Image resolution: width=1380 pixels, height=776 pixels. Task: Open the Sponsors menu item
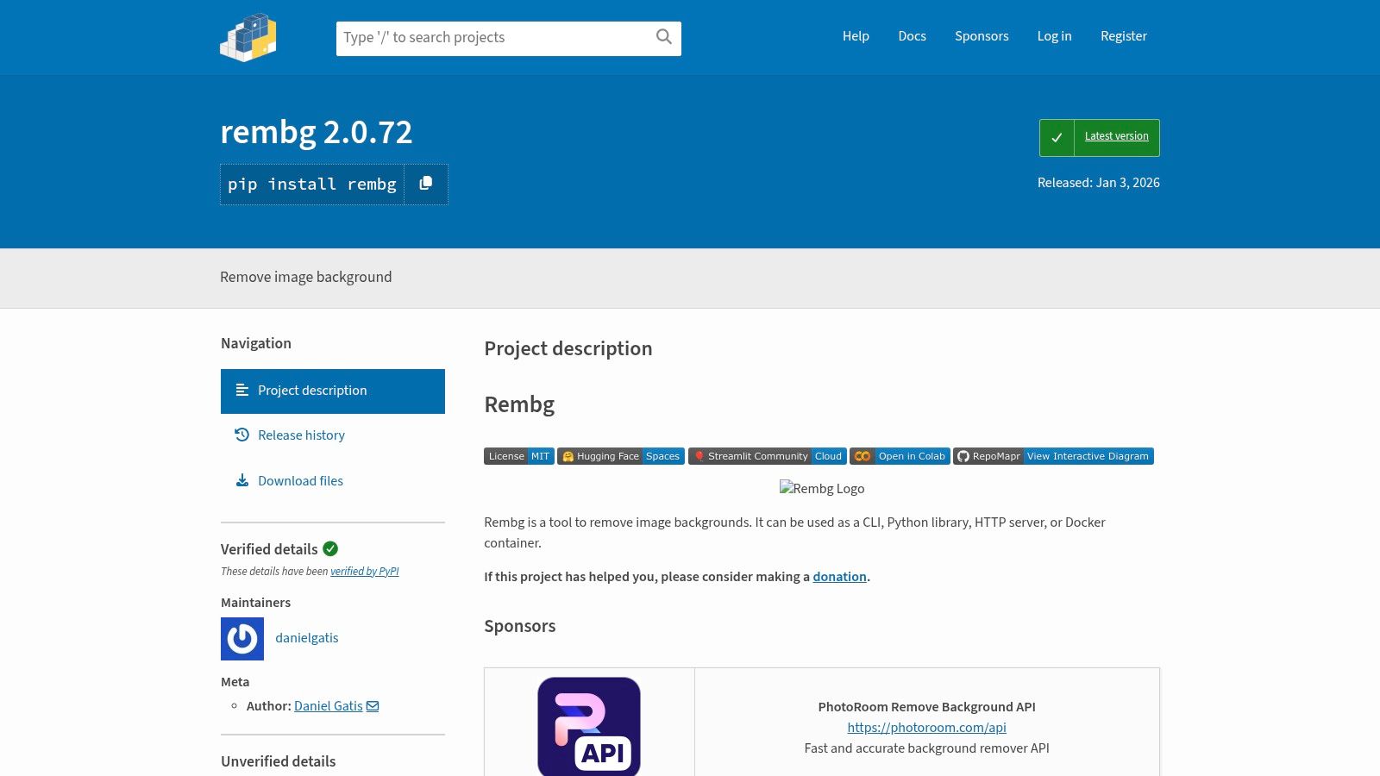pos(982,36)
